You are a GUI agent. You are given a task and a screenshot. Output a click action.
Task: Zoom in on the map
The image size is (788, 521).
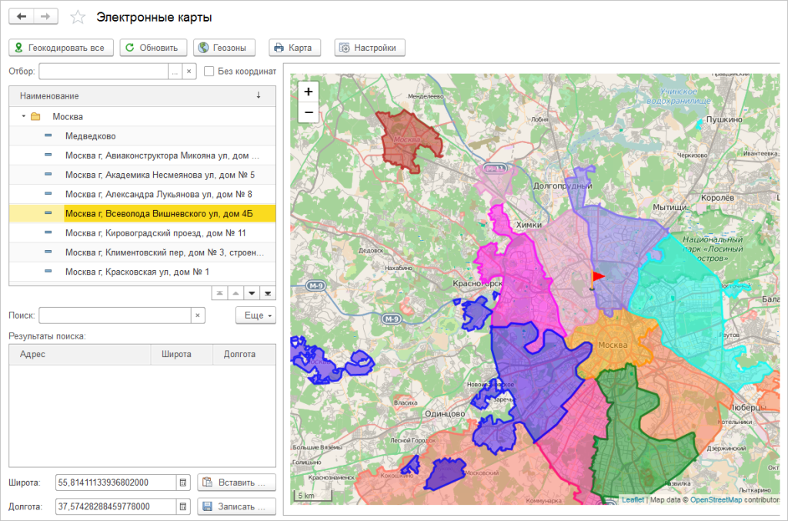(309, 92)
